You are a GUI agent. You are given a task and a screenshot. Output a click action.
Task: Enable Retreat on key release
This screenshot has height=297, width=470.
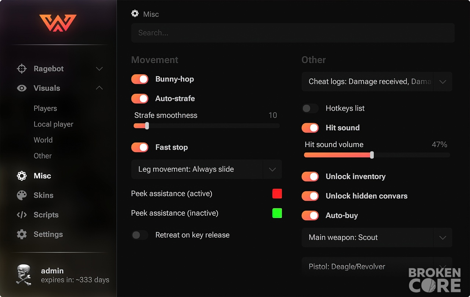click(x=140, y=235)
